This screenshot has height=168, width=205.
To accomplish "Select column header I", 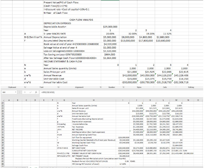I will tap(123, 100).
